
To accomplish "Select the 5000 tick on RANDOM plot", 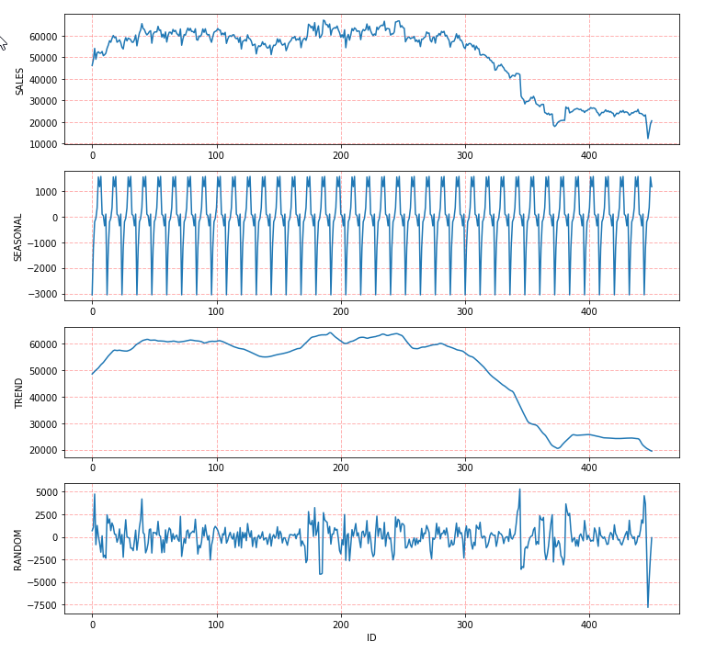I will 47,492.
